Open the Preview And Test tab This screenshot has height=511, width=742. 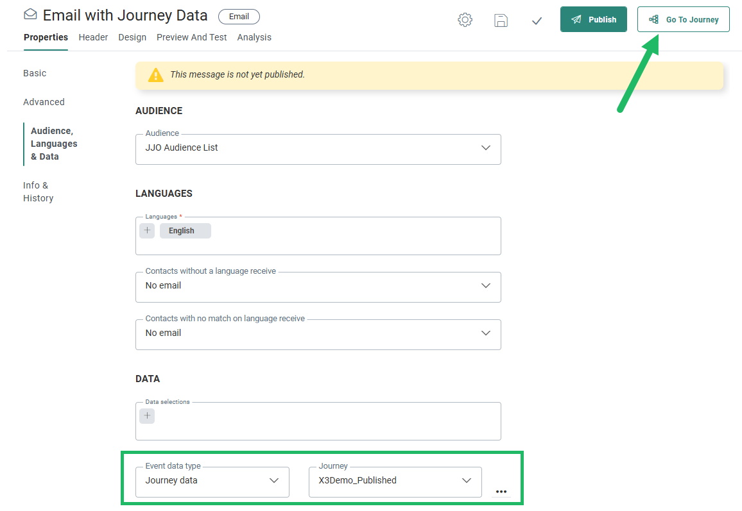(x=191, y=37)
